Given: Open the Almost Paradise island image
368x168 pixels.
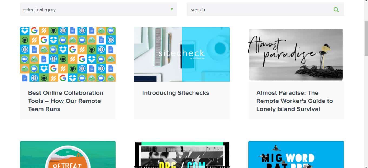Looking at the screenshot, I should point(296,54).
